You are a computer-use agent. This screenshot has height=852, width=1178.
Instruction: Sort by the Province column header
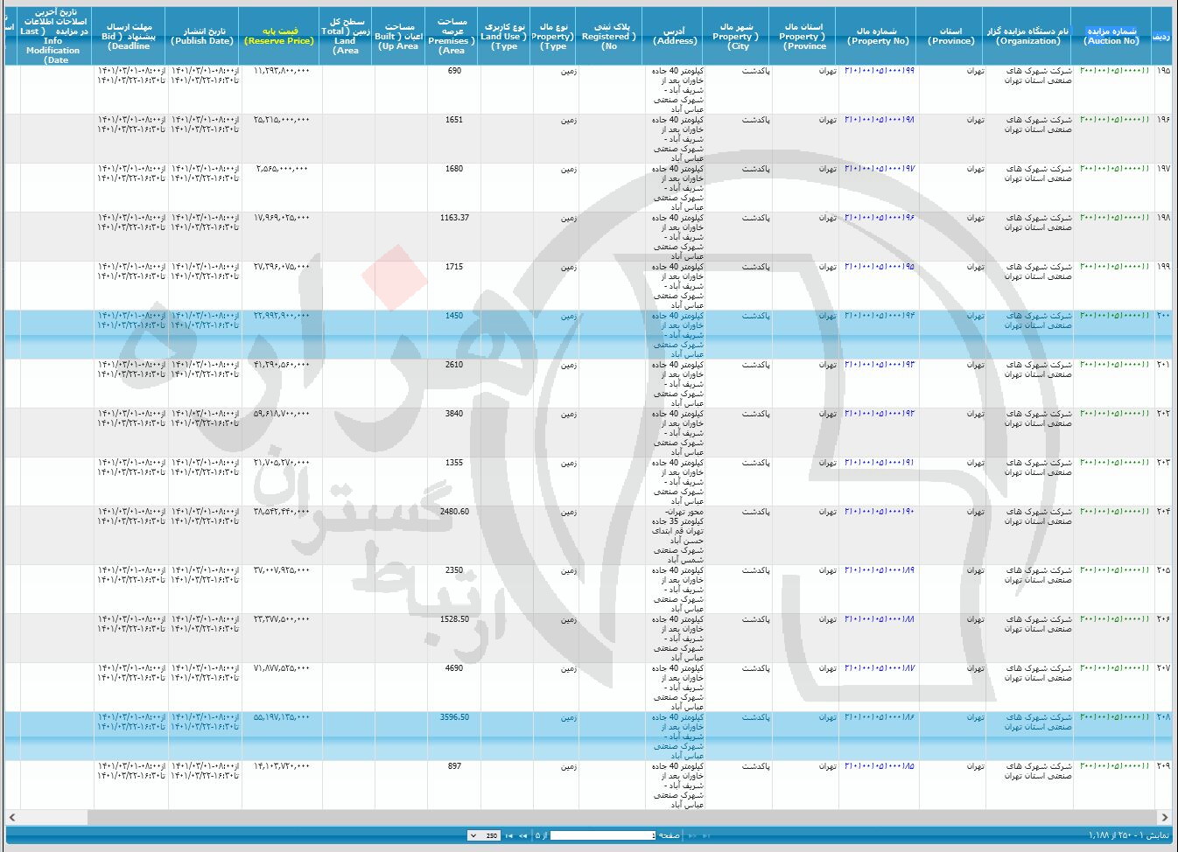(x=950, y=36)
